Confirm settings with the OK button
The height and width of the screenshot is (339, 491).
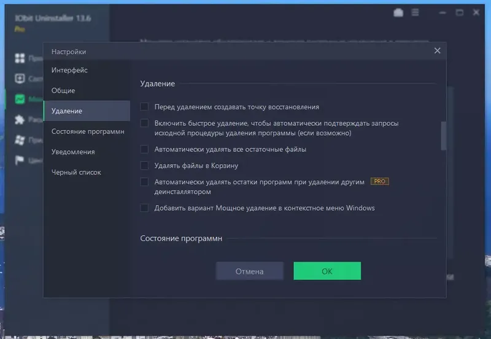327,271
